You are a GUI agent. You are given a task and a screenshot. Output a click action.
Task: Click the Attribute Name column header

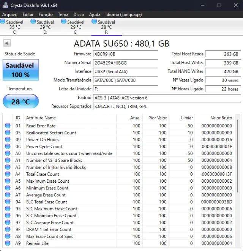70,118
